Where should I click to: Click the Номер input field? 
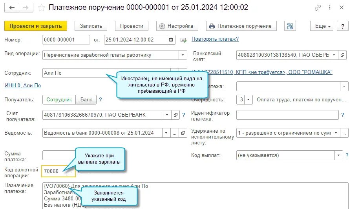[x=66, y=40]
